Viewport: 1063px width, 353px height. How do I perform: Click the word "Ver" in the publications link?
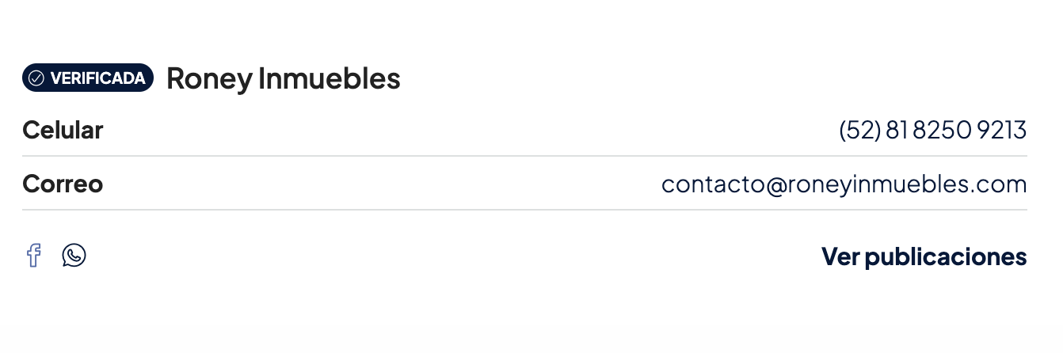[x=840, y=256]
